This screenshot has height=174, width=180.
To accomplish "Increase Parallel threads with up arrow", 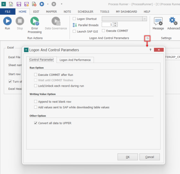I will 115,23.
